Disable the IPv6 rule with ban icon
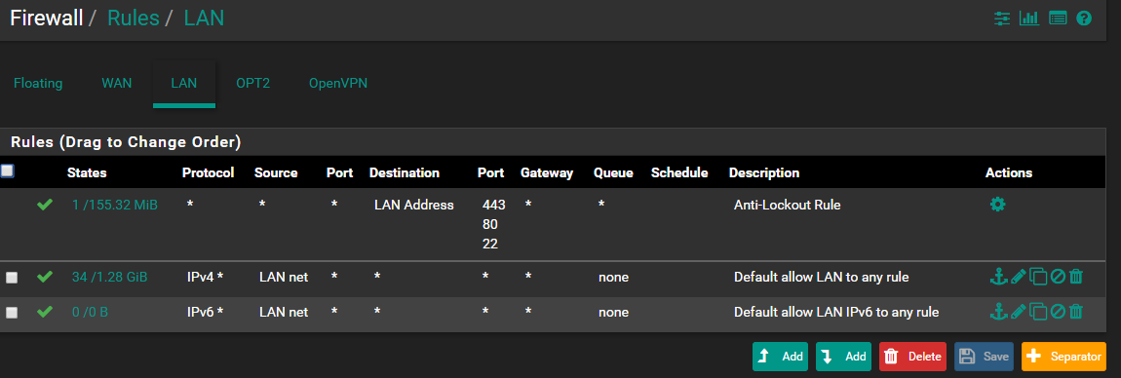1121x378 pixels. [1058, 312]
